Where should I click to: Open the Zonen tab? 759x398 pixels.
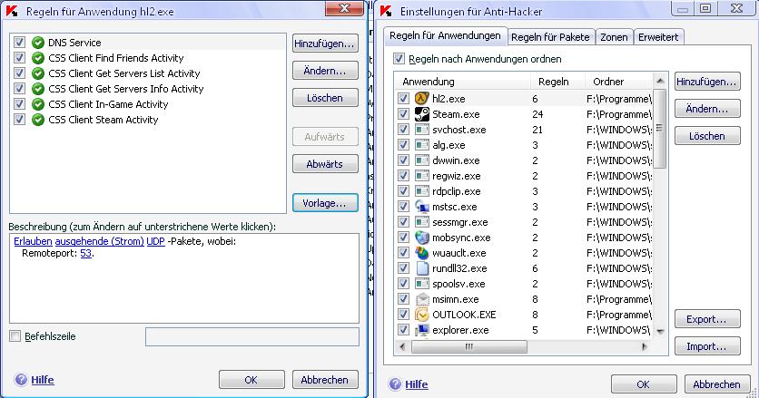614,37
